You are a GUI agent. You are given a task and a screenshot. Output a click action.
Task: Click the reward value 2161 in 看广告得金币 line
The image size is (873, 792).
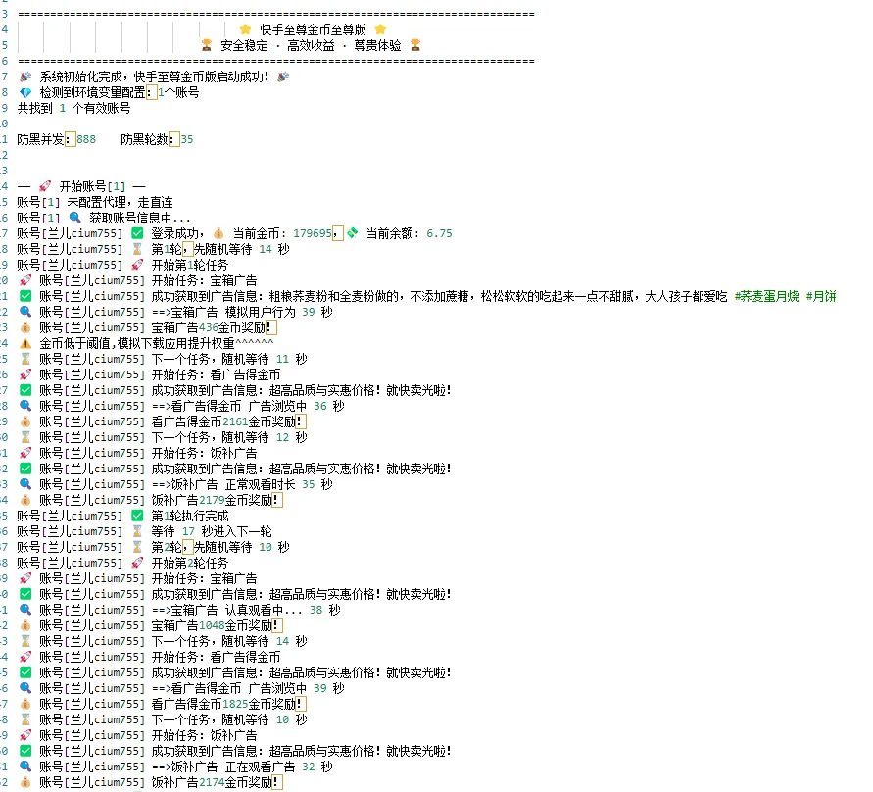[235, 421]
